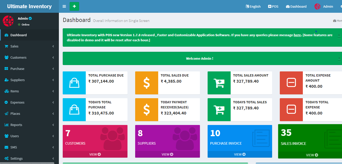
Task: Expand the Suppliers menu chevron
Action: click(x=53, y=80)
